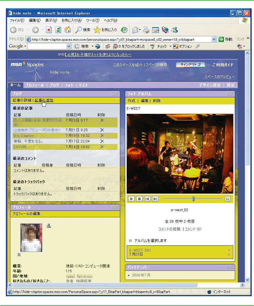Click the 記事の追加 link
This screenshot has height=306, width=254.
(x=44, y=100)
